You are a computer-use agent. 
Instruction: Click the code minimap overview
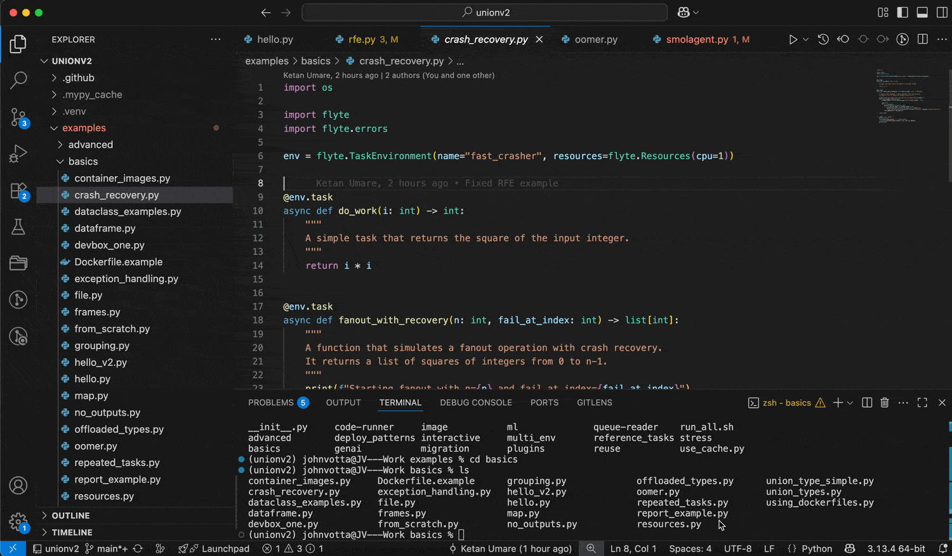(x=902, y=95)
